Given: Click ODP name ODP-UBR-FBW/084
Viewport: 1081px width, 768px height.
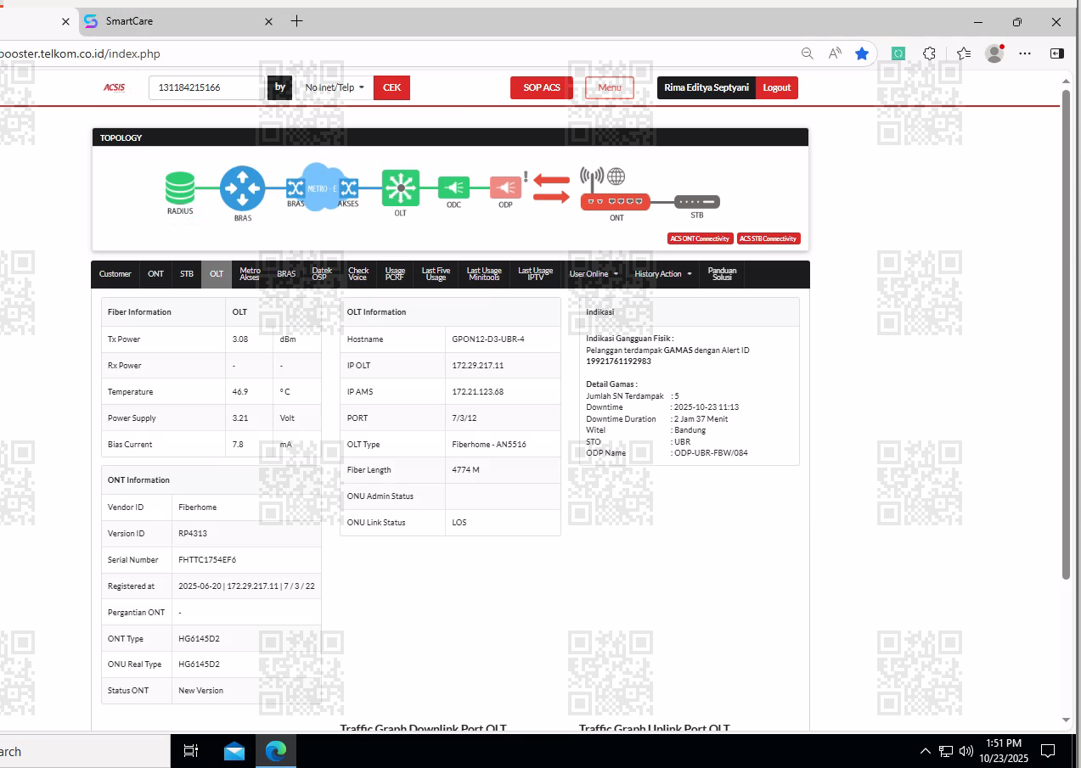Looking at the screenshot, I should click(x=711, y=452).
